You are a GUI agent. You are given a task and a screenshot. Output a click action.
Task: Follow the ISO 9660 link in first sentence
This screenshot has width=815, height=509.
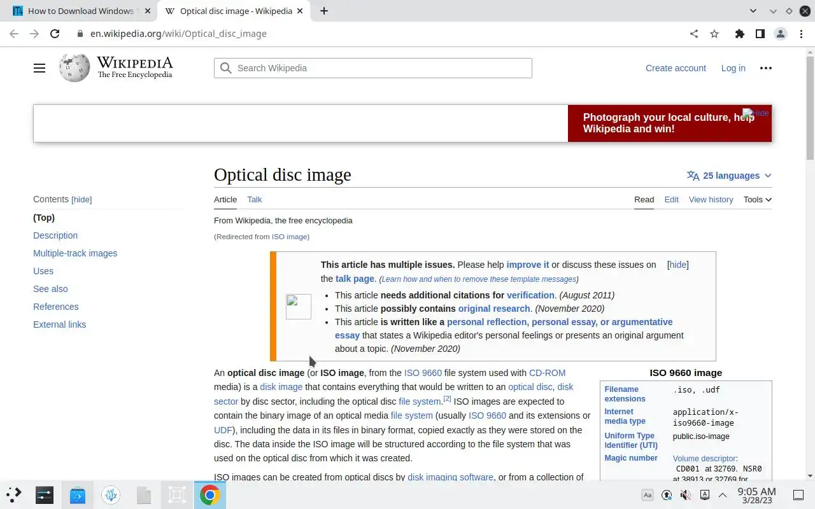423,373
